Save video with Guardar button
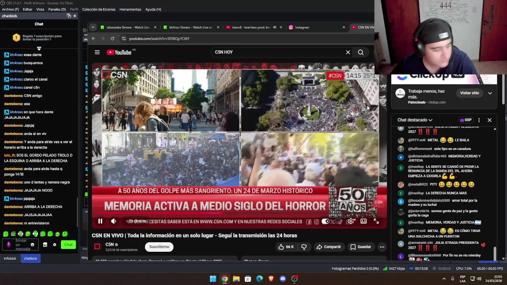 tap(361, 247)
